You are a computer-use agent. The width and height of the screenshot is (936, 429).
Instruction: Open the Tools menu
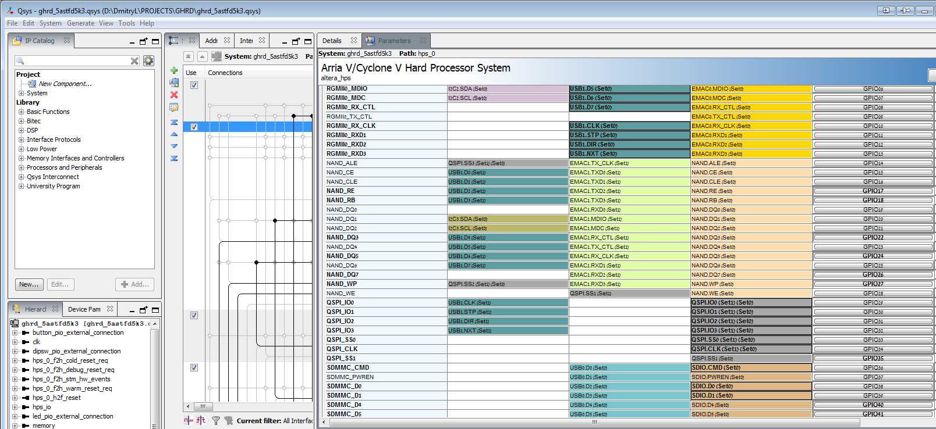click(x=126, y=23)
